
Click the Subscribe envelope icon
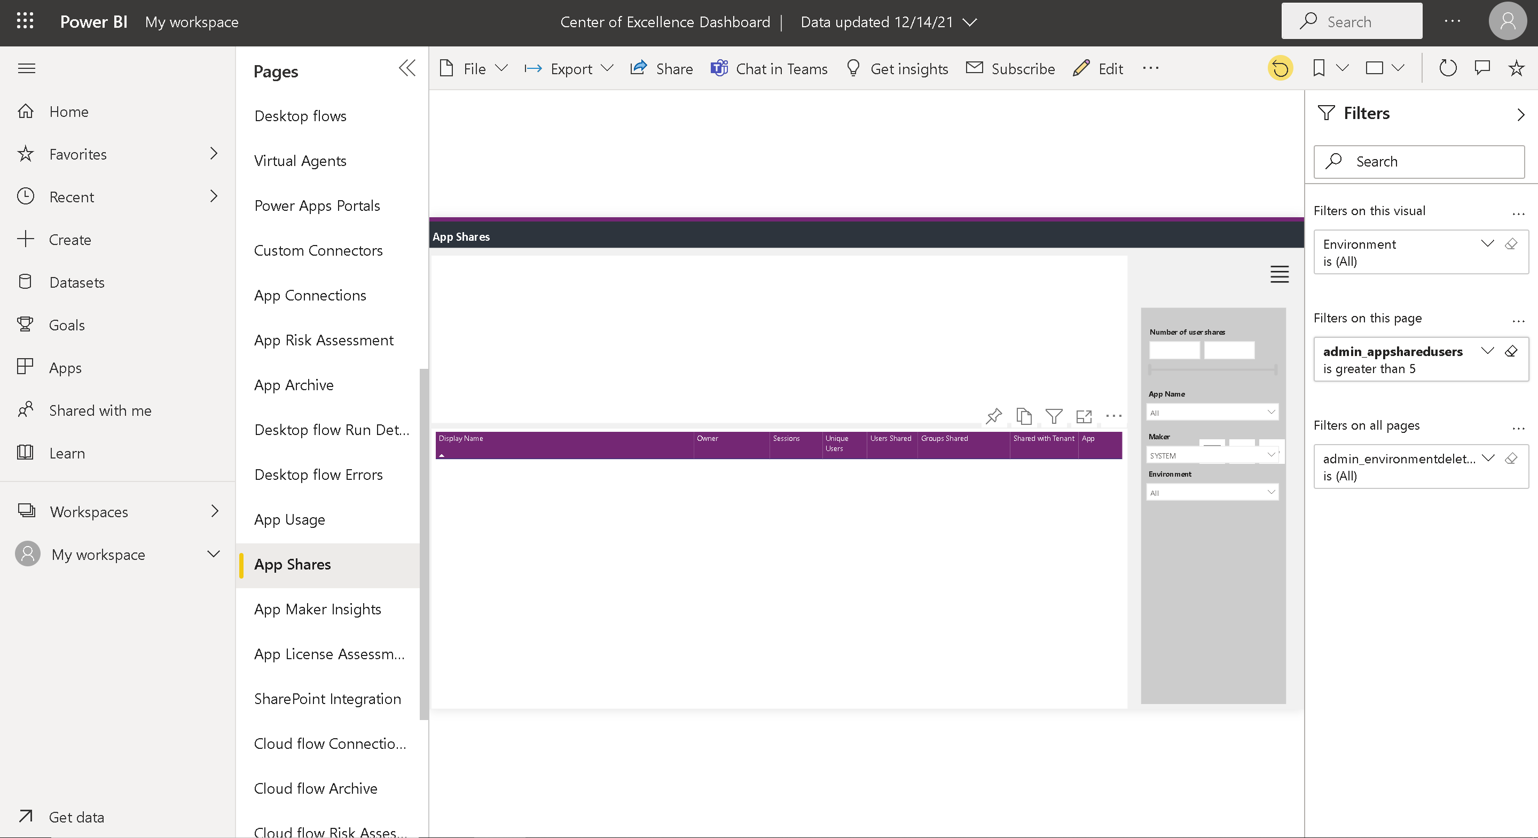pos(975,68)
